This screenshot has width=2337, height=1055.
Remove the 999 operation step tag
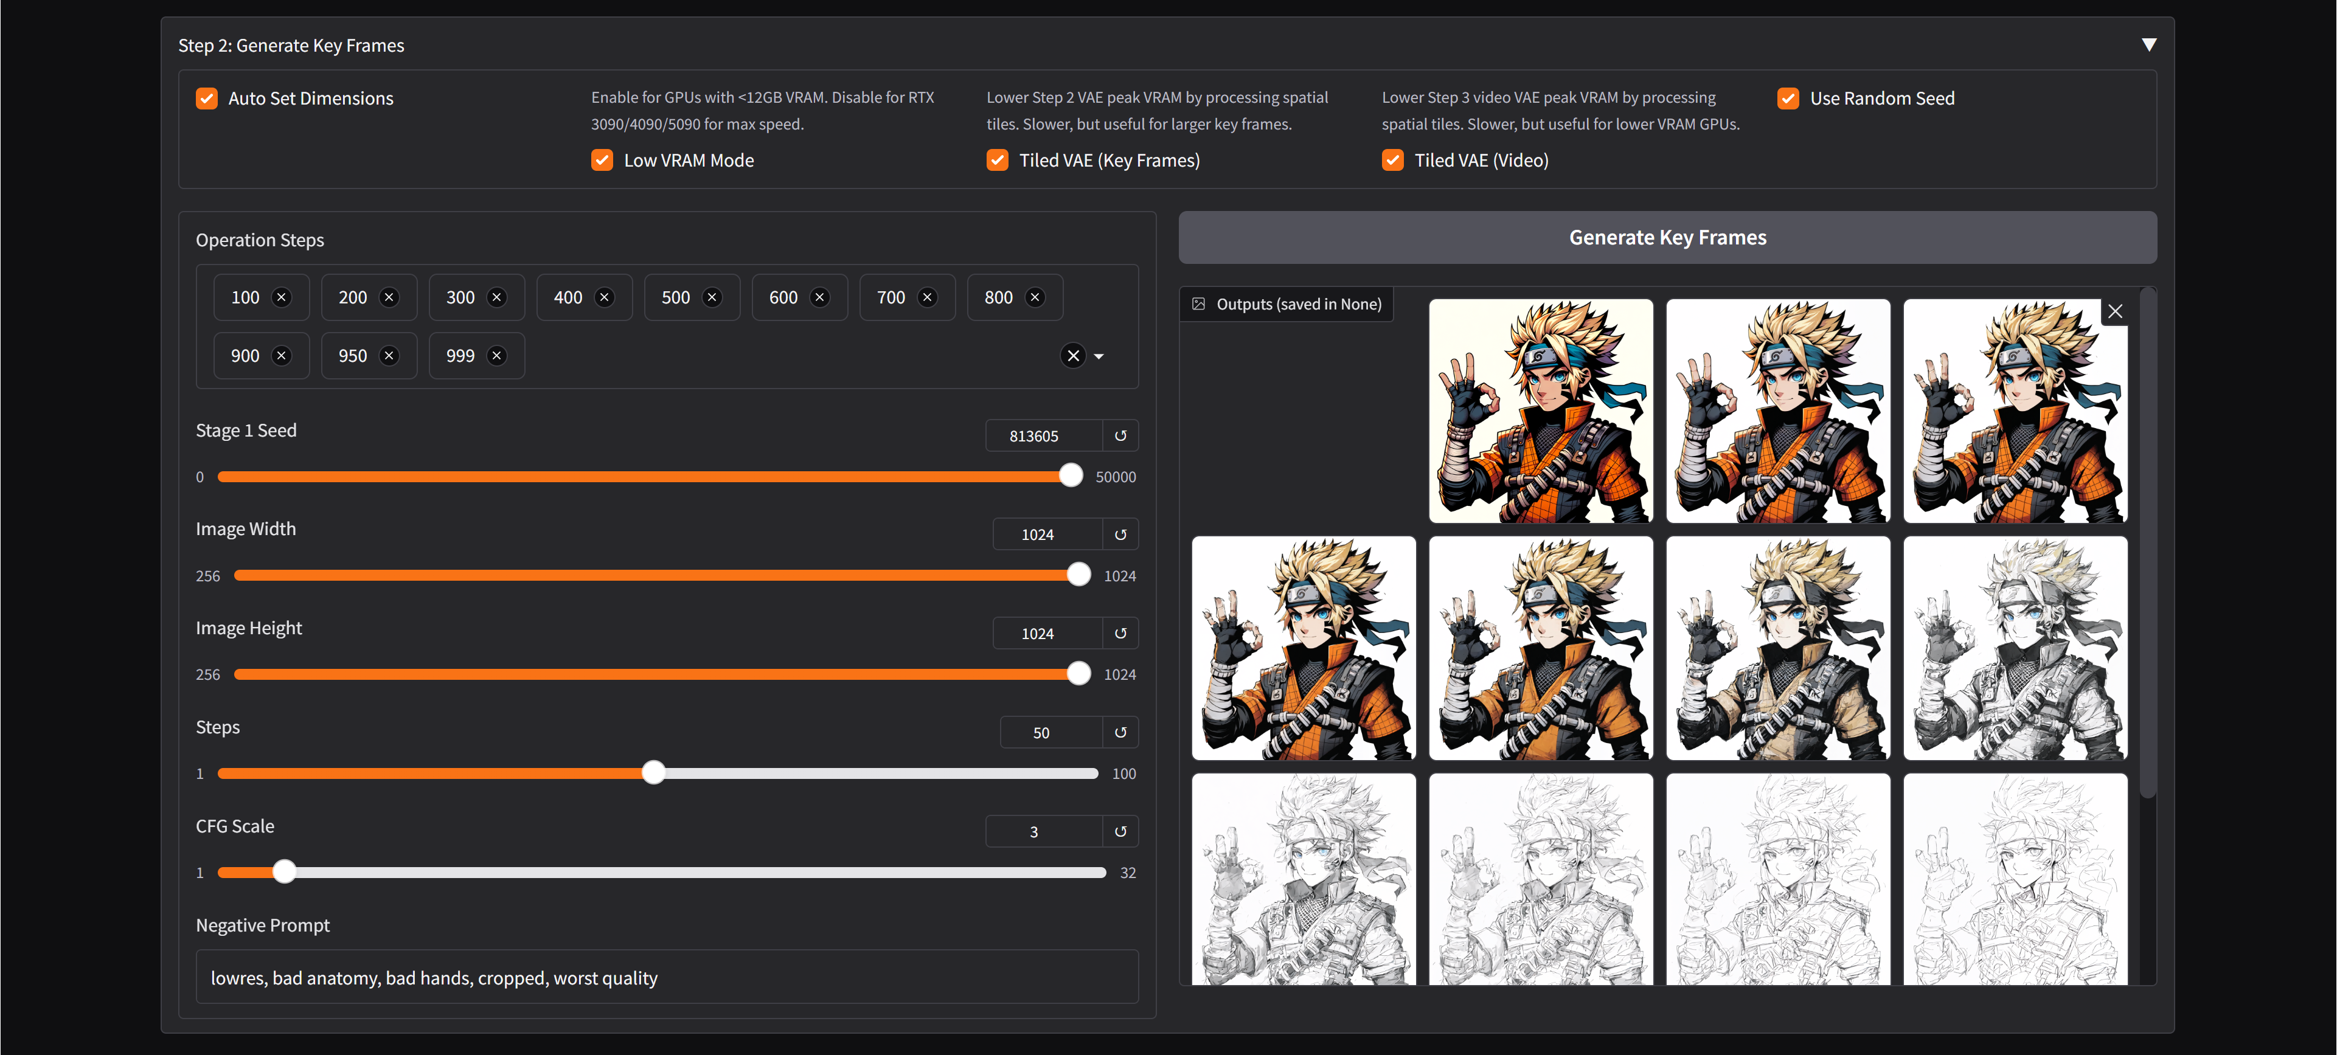click(x=496, y=356)
